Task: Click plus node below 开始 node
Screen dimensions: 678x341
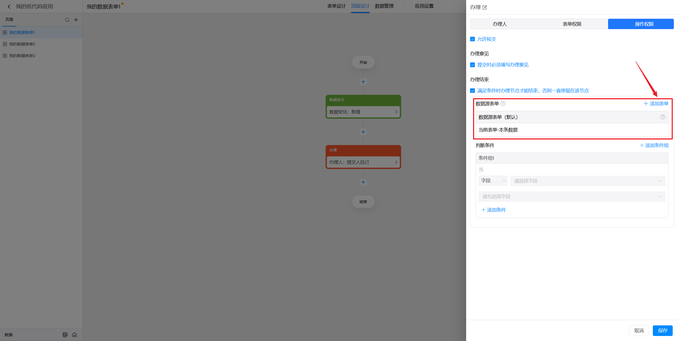Action: click(363, 81)
